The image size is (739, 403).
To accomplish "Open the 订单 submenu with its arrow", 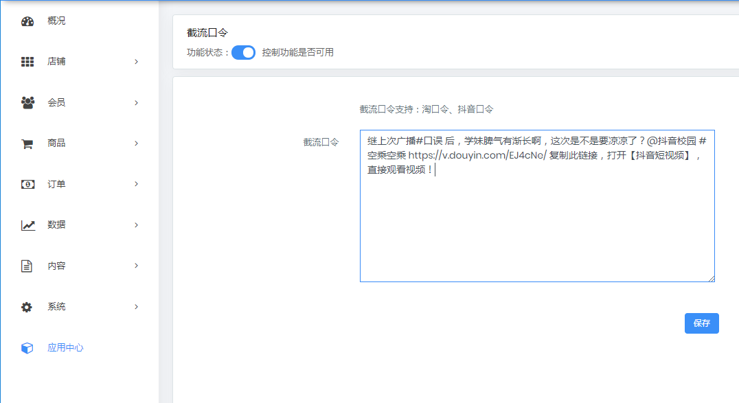I will (136, 184).
